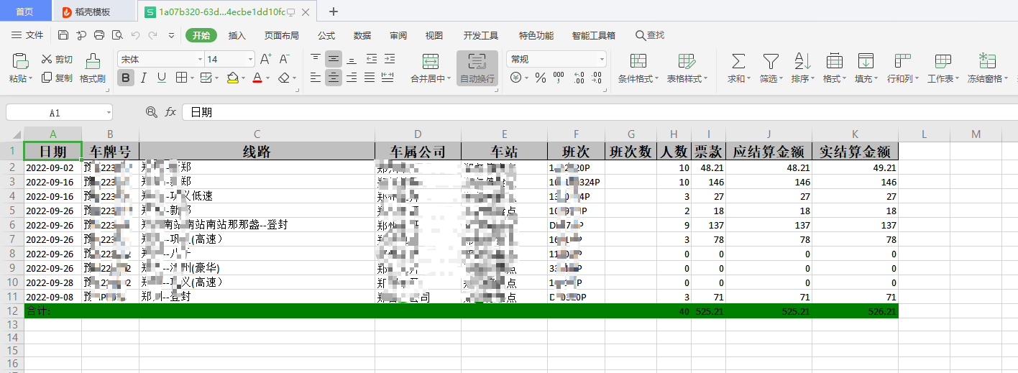Toggle Underline formatting button
1018x373 pixels.
point(162,78)
